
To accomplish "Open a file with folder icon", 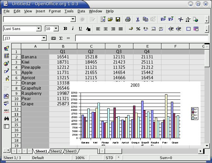I will tap(110, 19).
